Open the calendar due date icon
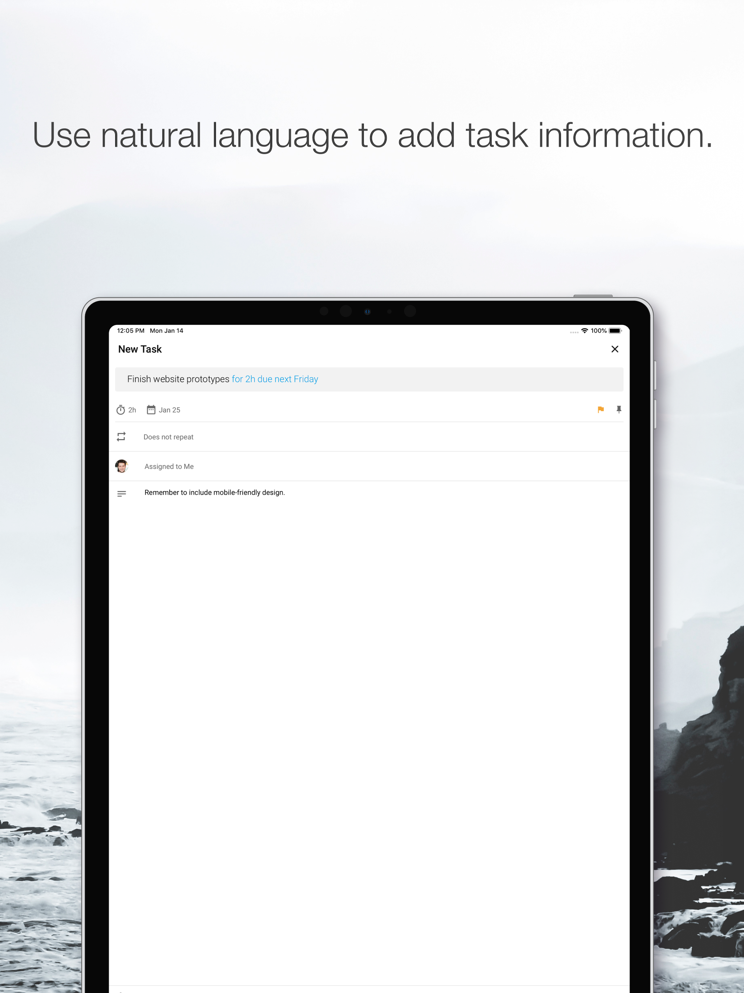The height and width of the screenshot is (993, 744). point(151,409)
